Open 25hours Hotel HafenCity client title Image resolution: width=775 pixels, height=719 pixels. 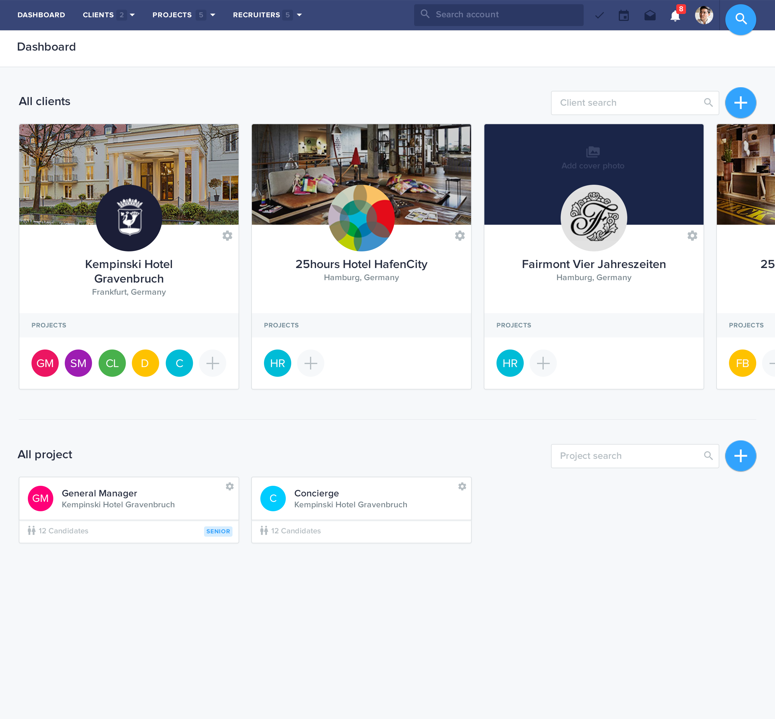[362, 264]
